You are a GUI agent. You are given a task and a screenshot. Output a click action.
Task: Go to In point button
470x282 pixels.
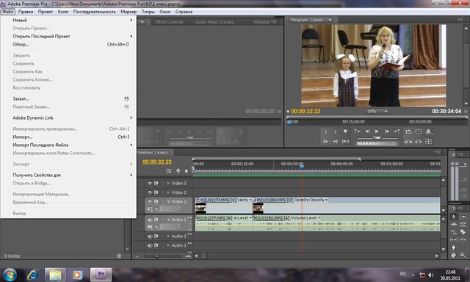pyautogui.click(x=326, y=141)
